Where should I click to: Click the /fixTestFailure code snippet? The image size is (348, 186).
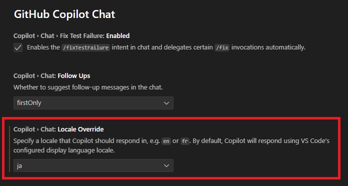tap(85, 47)
